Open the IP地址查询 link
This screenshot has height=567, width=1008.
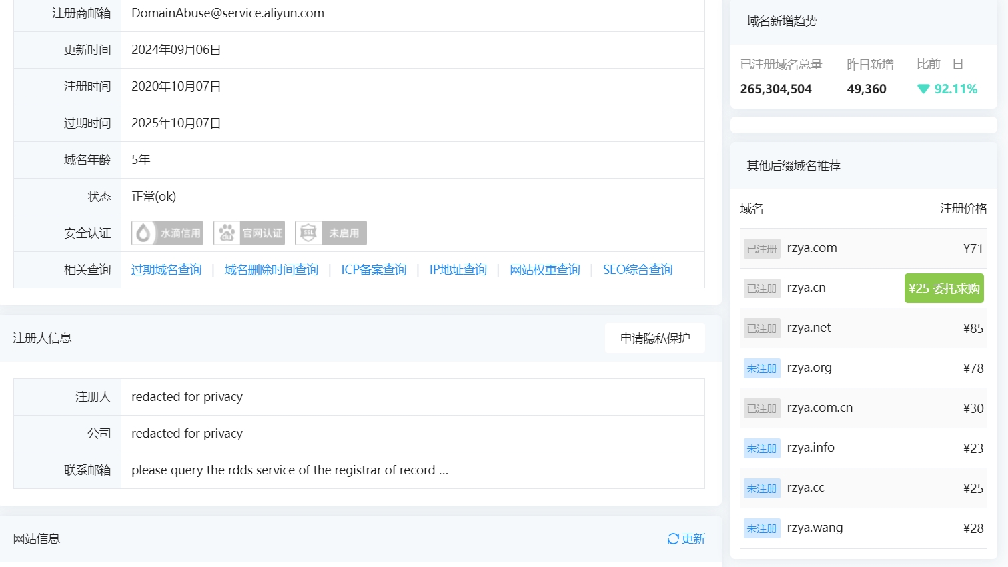click(x=458, y=270)
